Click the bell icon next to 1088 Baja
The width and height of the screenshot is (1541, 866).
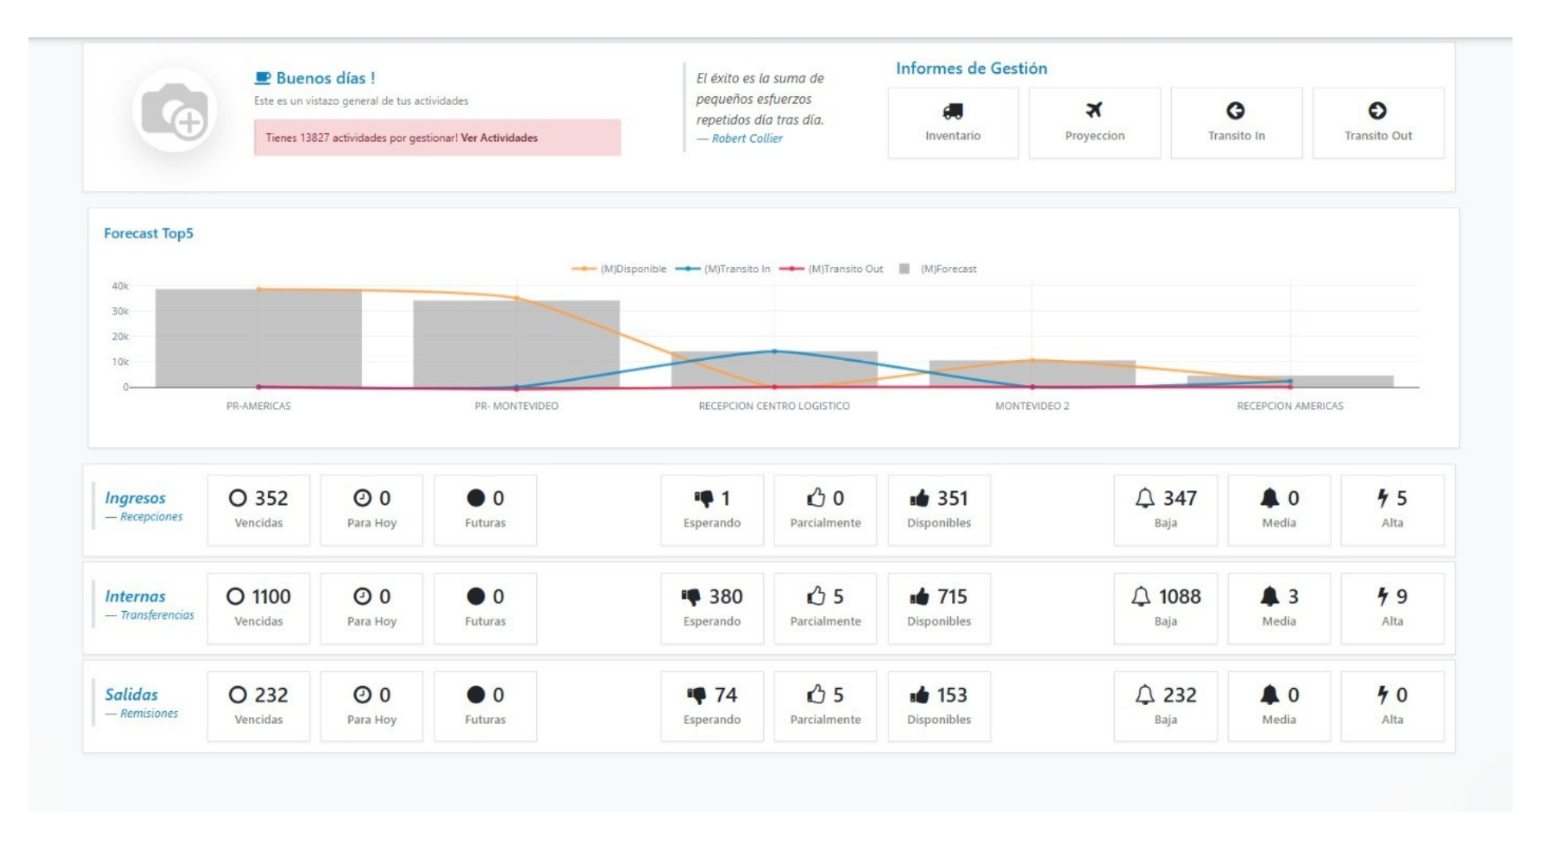click(1143, 597)
